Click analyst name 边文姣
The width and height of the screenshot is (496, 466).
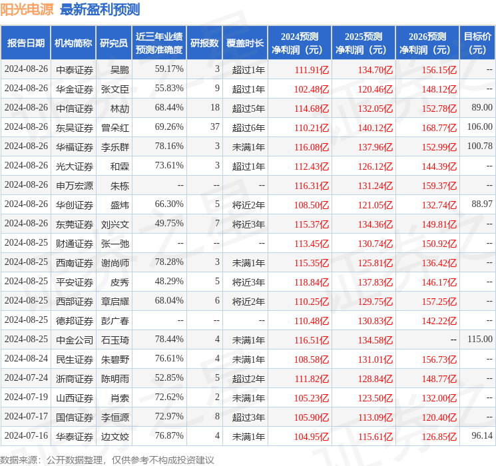point(115,436)
